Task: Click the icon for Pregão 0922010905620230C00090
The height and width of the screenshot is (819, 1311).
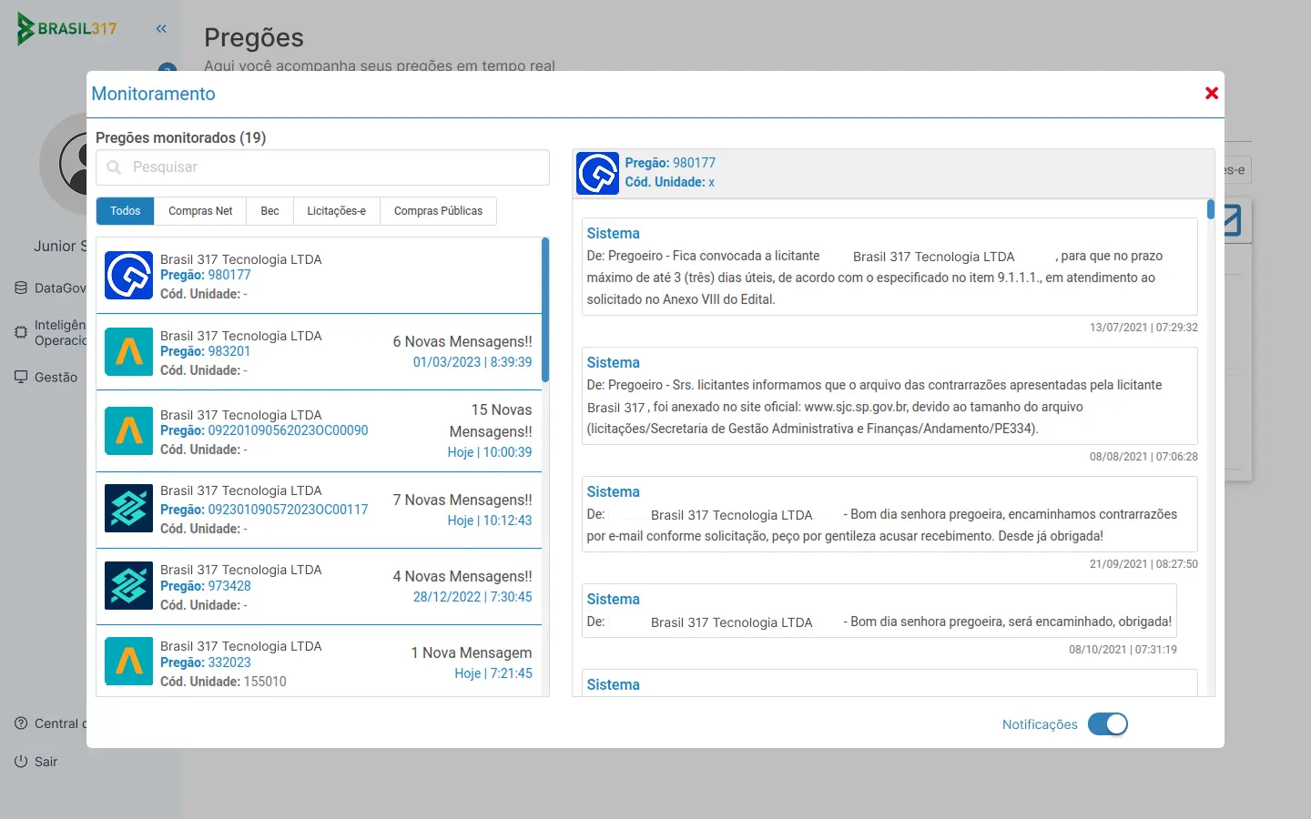Action: [x=128, y=431]
